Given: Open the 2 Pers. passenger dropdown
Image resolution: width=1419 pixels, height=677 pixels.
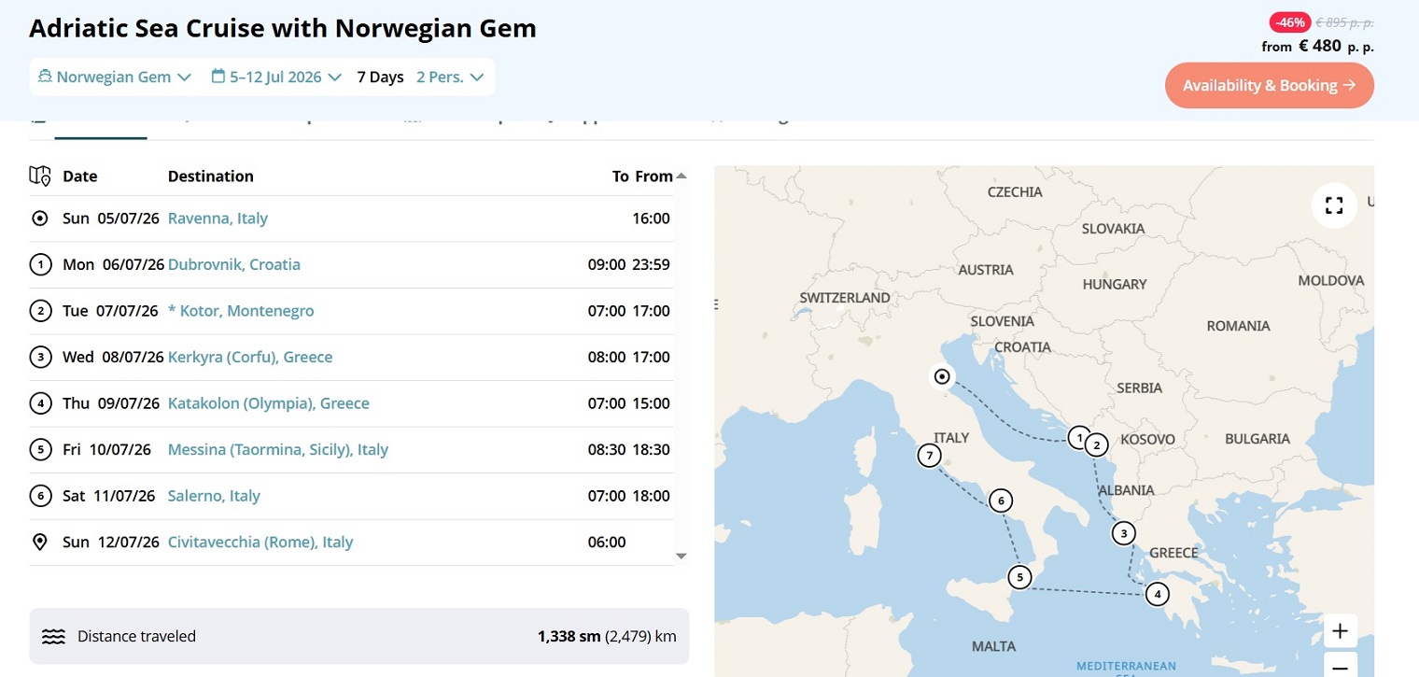Looking at the screenshot, I should [x=450, y=77].
